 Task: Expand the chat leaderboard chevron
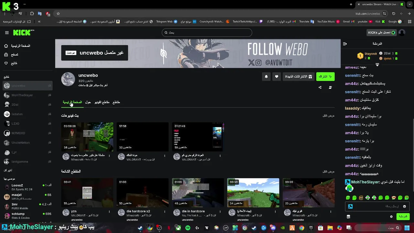(x=377, y=65)
